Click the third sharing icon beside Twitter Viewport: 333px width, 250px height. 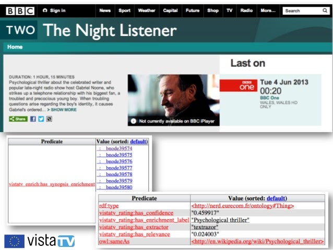pos(49,119)
